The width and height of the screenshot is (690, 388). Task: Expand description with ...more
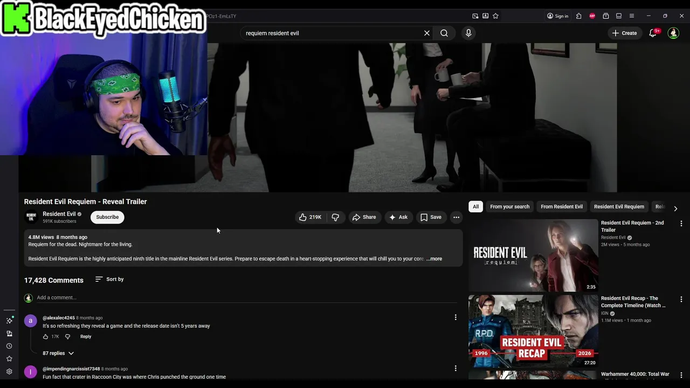(x=434, y=259)
